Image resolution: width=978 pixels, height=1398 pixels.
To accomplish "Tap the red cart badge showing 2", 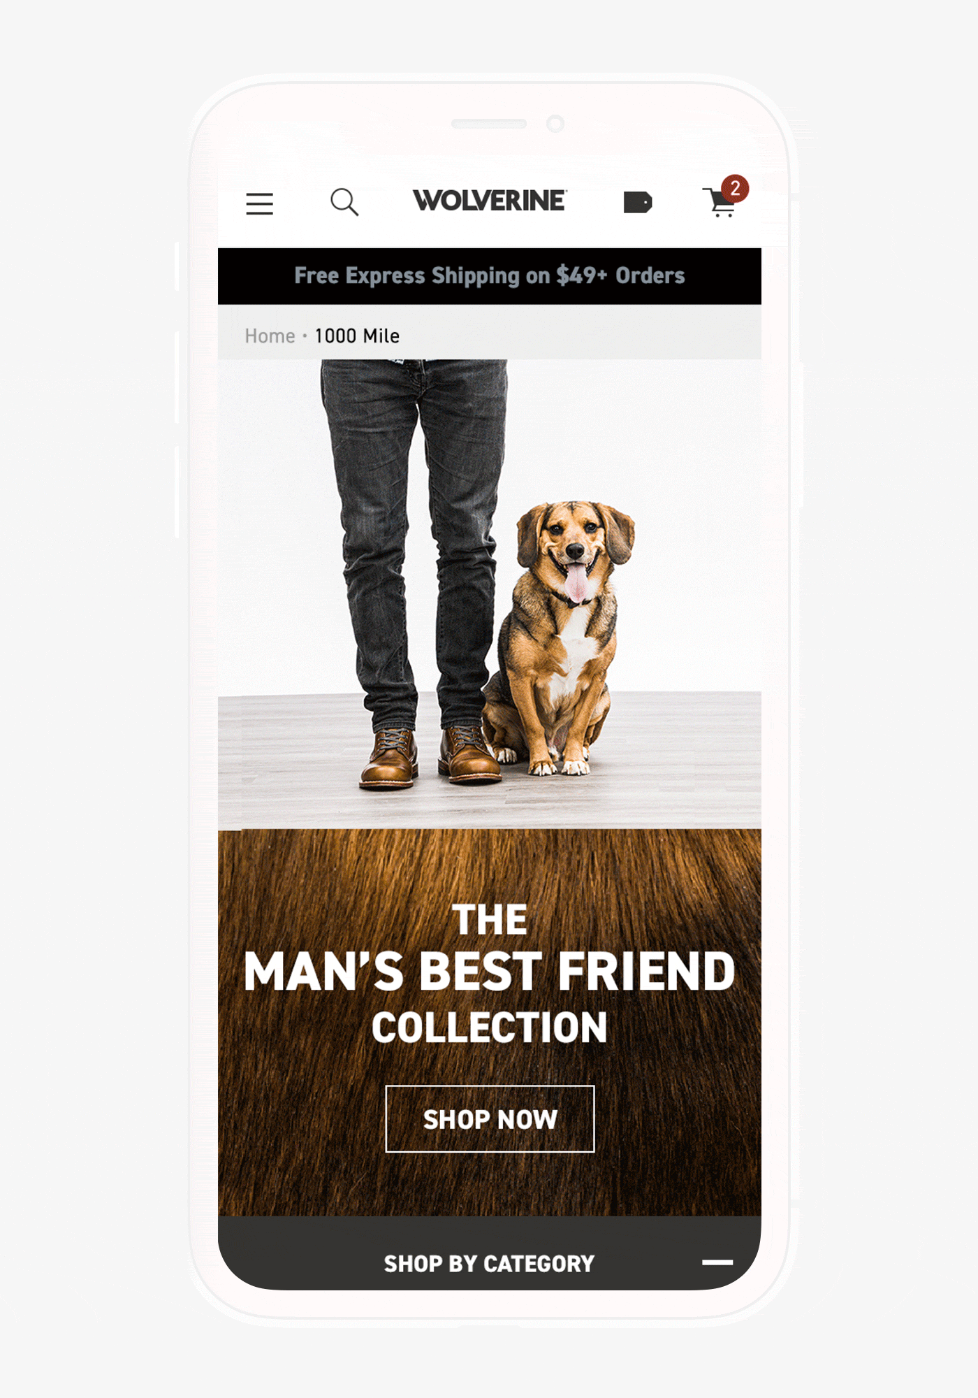I will point(735,188).
